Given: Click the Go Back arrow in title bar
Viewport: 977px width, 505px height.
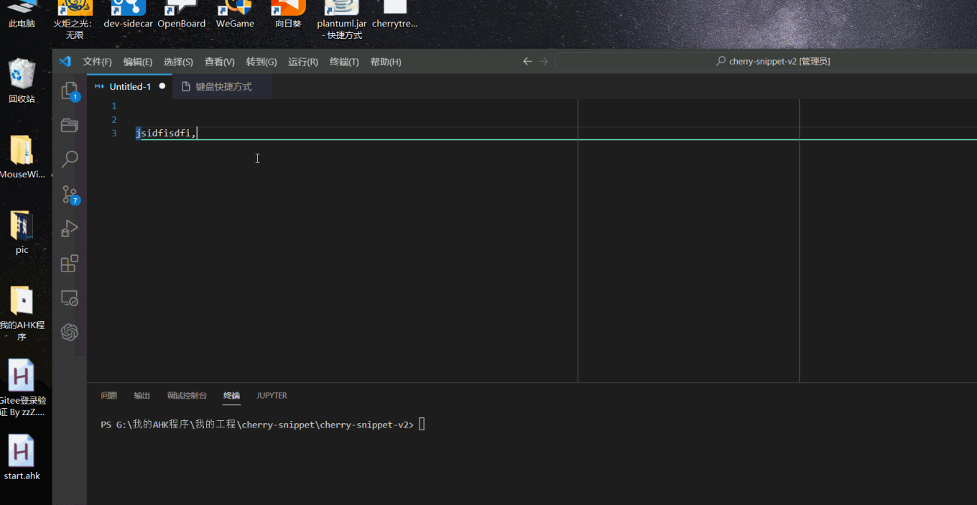Looking at the screenshot, I should pos(527,62).
